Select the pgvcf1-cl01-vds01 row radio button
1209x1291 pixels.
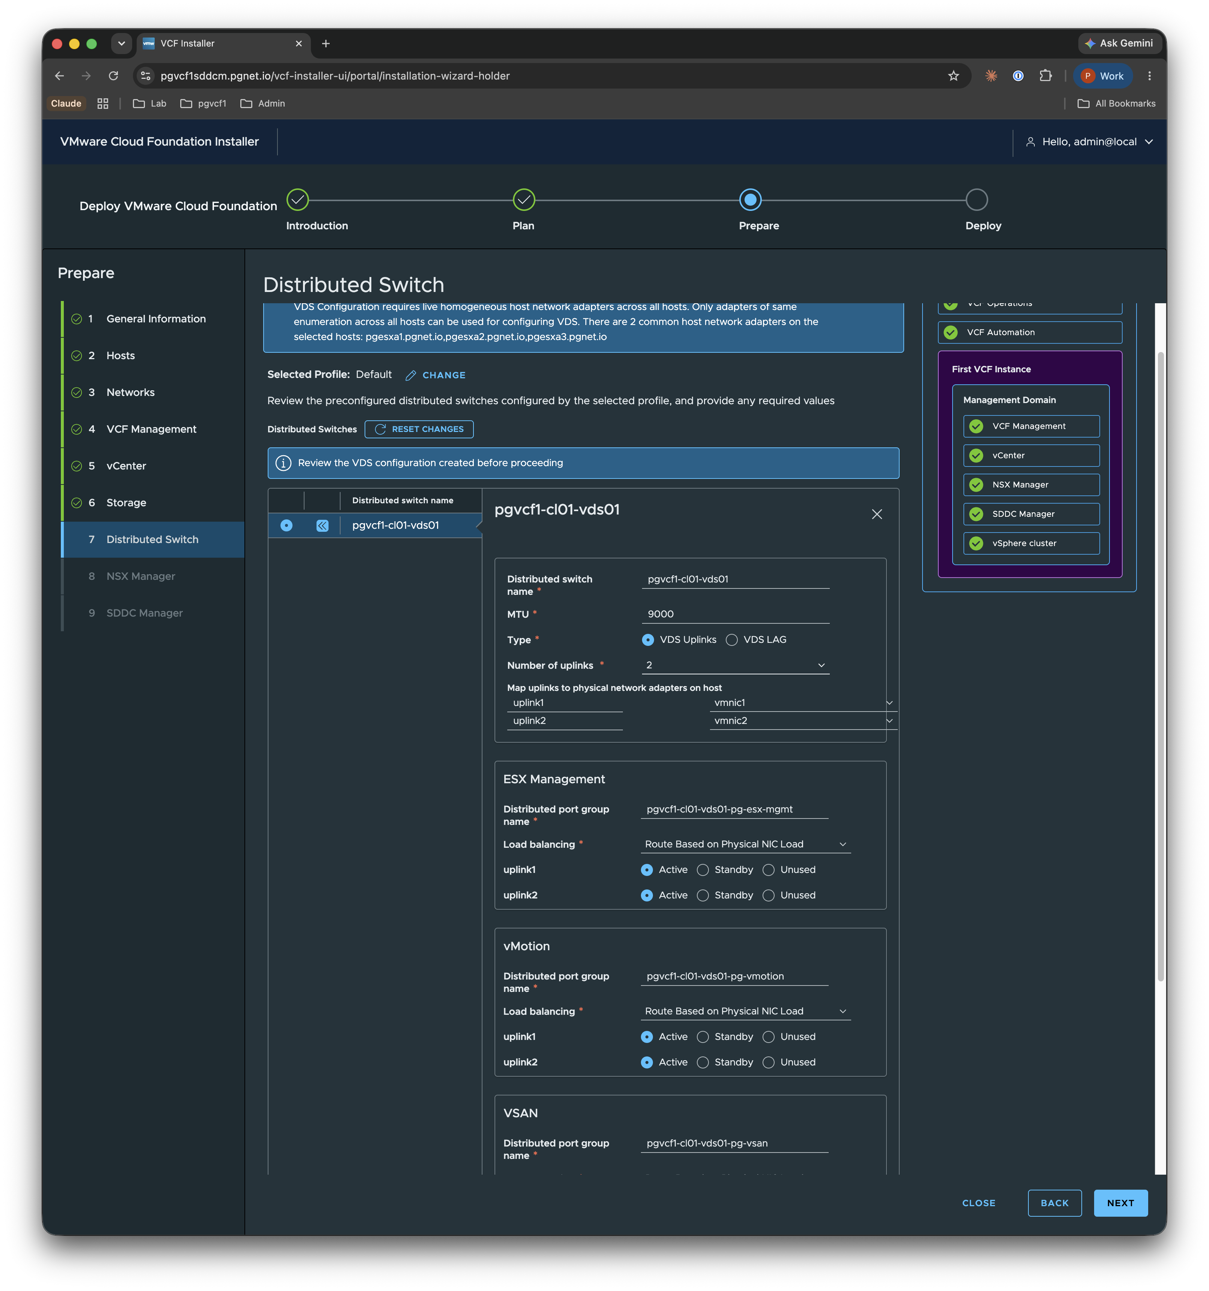coord(286,525)
